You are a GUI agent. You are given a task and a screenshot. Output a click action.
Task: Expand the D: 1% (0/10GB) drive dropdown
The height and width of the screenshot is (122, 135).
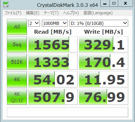coord(99,23)
